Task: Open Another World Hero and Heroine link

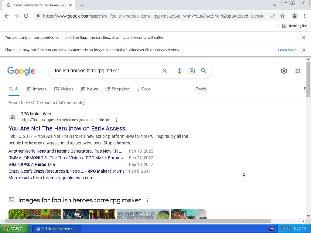Action: pos(65,151)
